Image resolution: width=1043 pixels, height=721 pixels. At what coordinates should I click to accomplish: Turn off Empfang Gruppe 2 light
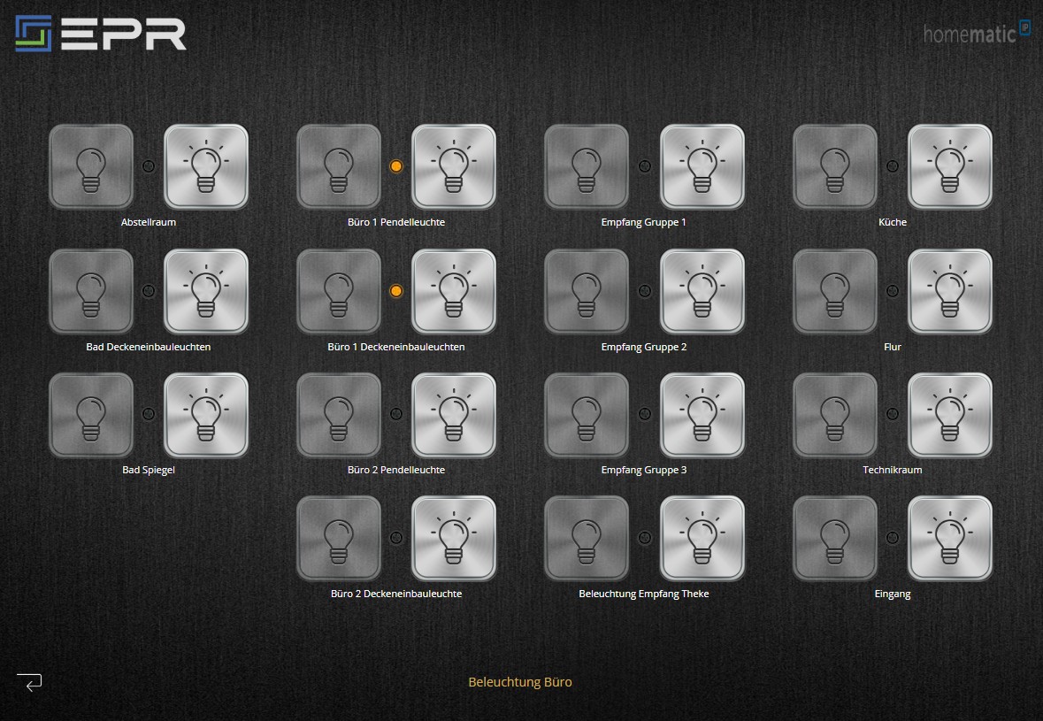pos(587,291)
